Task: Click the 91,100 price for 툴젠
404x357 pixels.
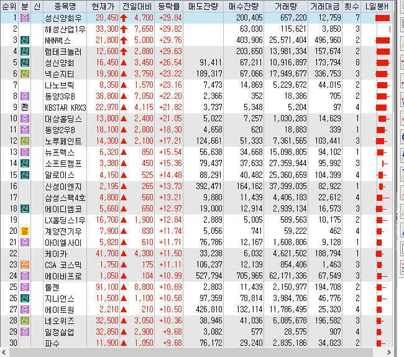Action: (107, 287)
